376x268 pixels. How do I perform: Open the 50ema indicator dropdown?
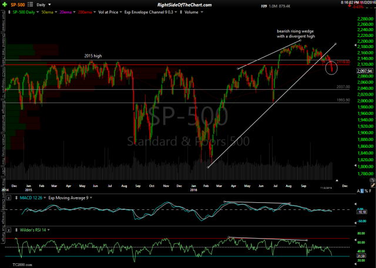[x=56, y=12]
